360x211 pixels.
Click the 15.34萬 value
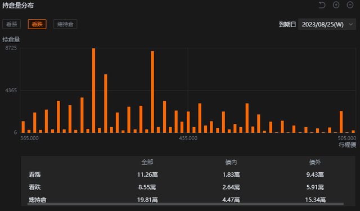[315, 200]
